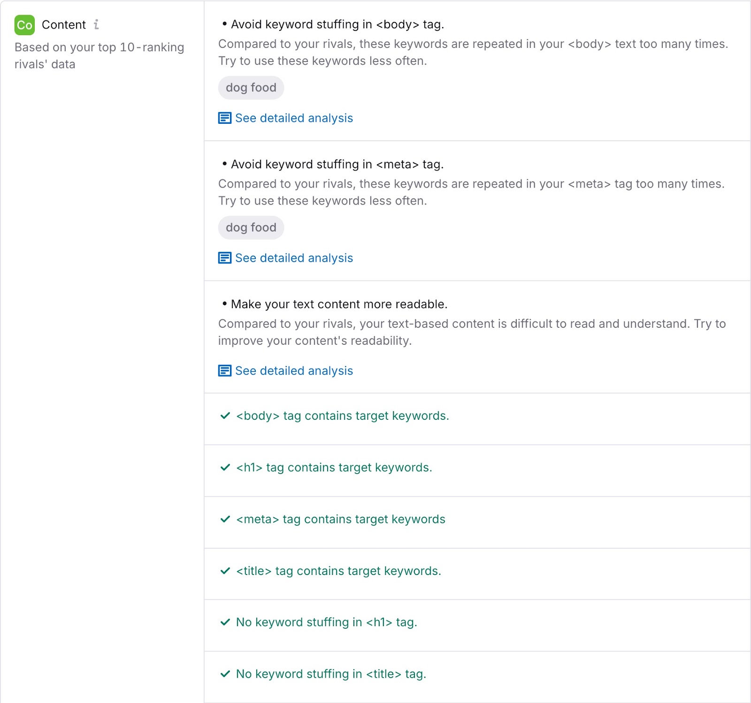Viewport: 751px width, 703px height.
Task: Open the title tag contains keywords entry
Action: tap(338, 571)
